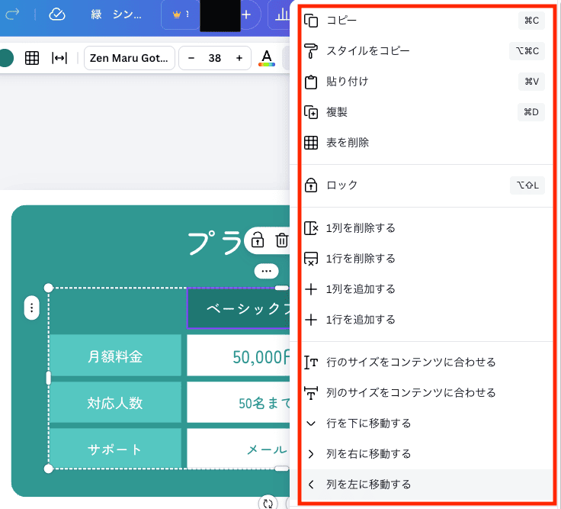Click the green cell color swatch
This screenshot has width=561, height=509.
tap(6, 58)
